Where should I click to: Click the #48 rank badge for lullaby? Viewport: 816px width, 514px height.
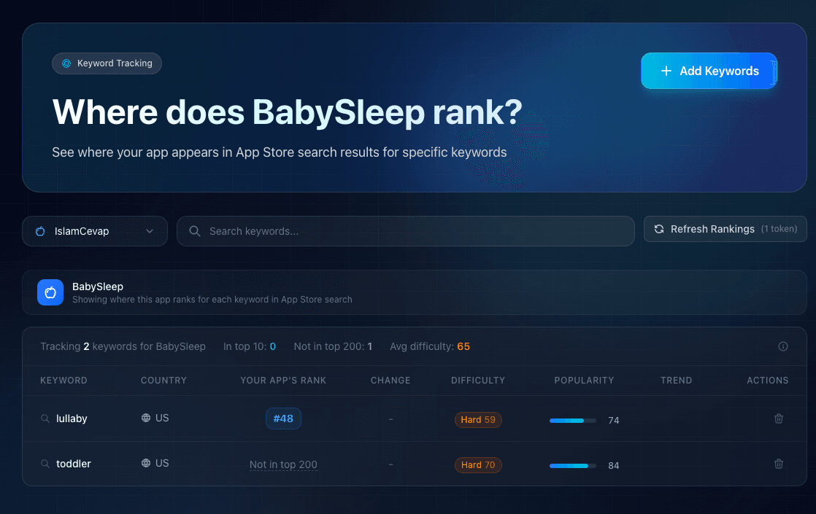point(283,418)
